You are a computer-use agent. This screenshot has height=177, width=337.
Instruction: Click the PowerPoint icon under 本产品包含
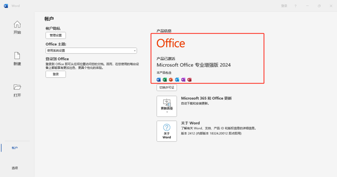pyautogui.click(x=171, y=80)
